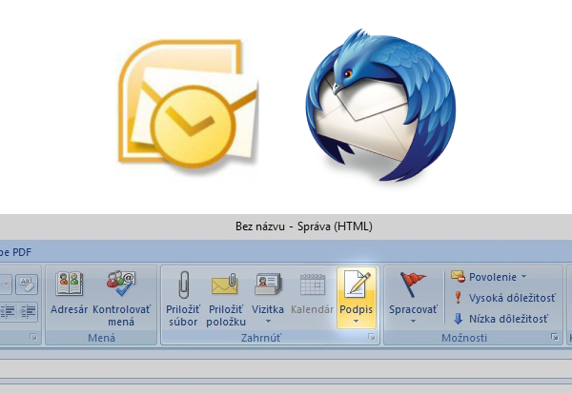Viewport: 572px width, 393px height.
Task: Increase indent in the paragraph tools
Action: coord(28,312)
